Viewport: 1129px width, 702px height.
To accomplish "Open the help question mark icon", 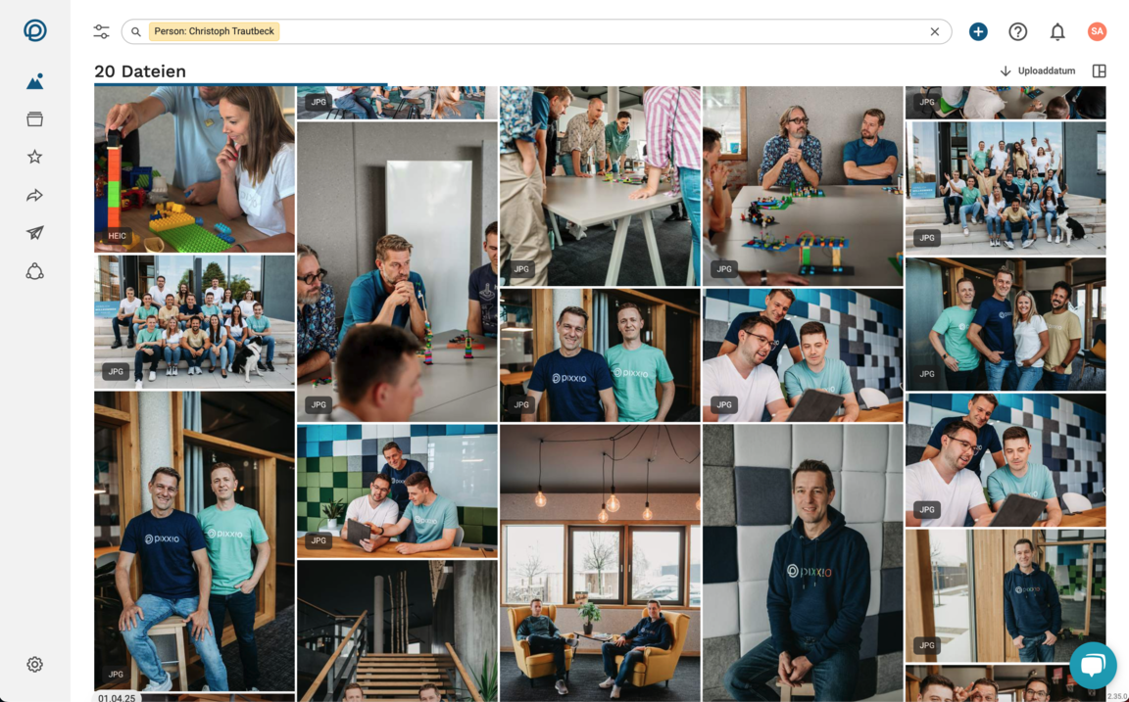I will pyautogui.click(x=1017, y=31).
